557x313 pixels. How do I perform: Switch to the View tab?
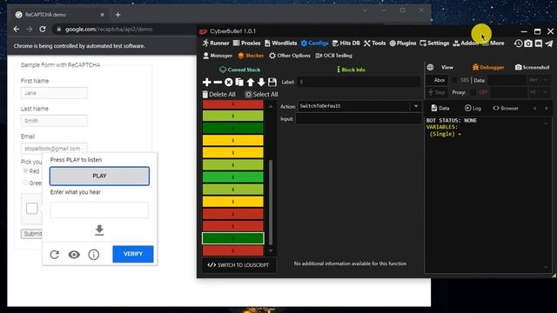click(447, 67)
